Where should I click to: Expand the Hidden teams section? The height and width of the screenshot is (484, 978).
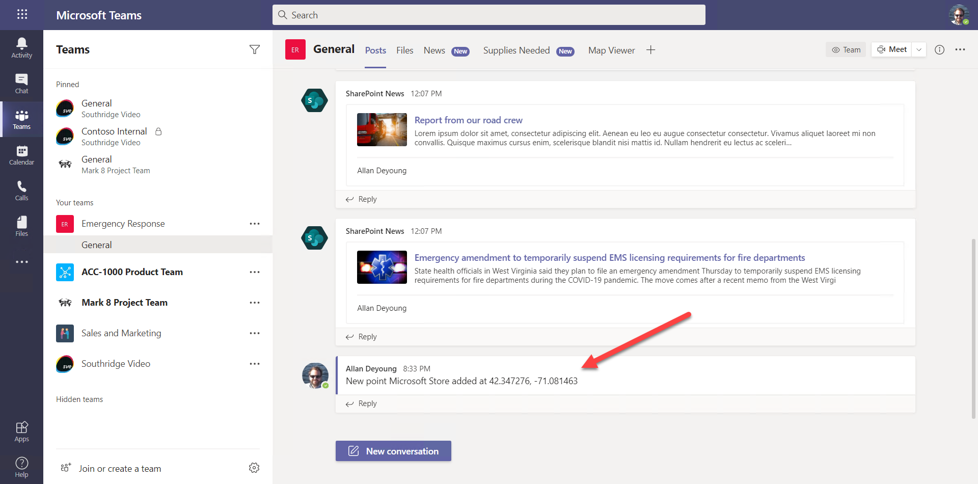[79, 399]
